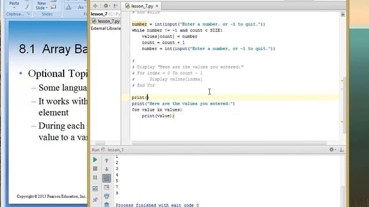The width and height of the screenshot is (369, 207).
Task: Click the Project panel horizontal scrollbar
Action: pyautogui.click(x=100, y=143)
